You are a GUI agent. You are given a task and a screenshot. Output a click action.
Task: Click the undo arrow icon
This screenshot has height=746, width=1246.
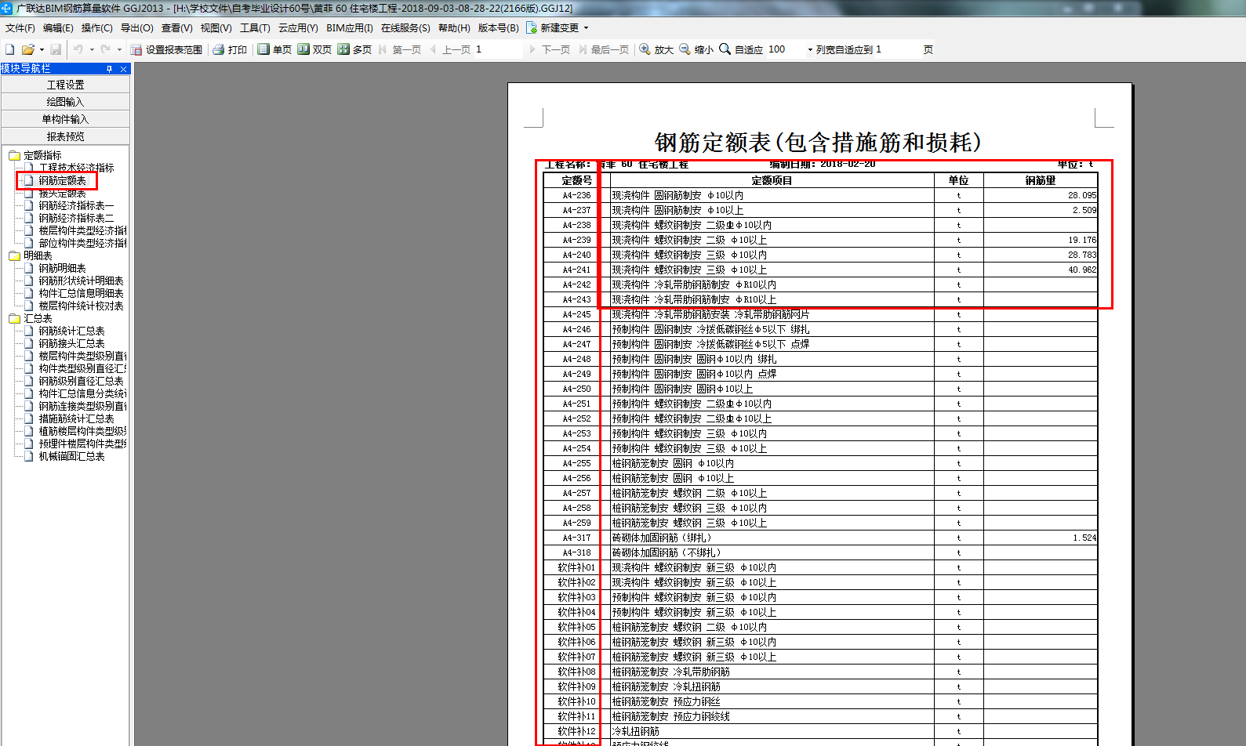pos(78,49)
